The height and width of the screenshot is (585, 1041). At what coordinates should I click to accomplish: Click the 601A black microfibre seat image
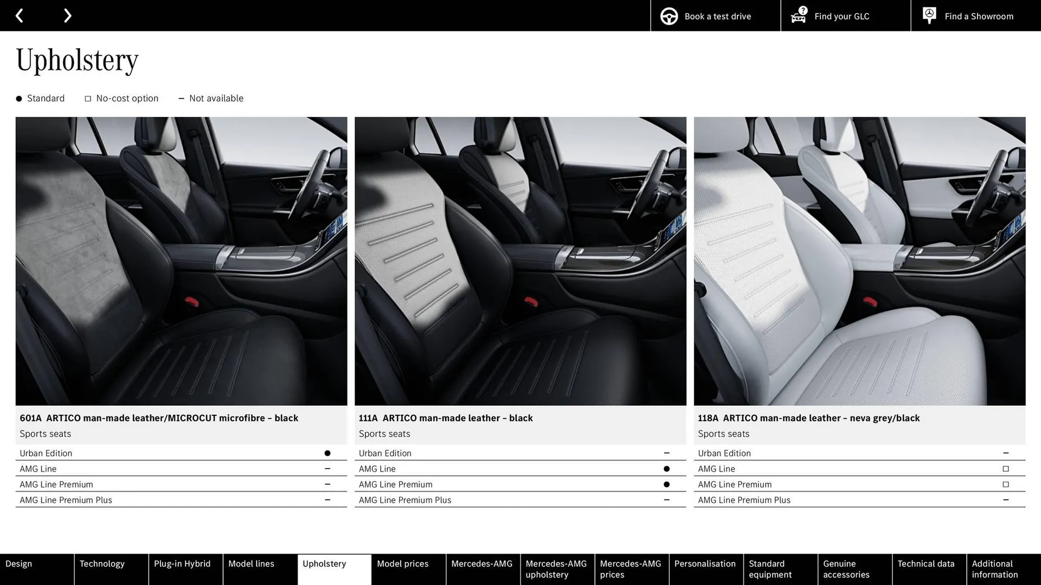pyautogui.click(x=181, y=261)
